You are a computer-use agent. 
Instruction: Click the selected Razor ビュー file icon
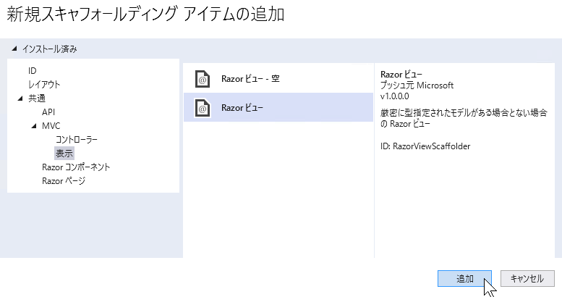(x=202, y=108)
